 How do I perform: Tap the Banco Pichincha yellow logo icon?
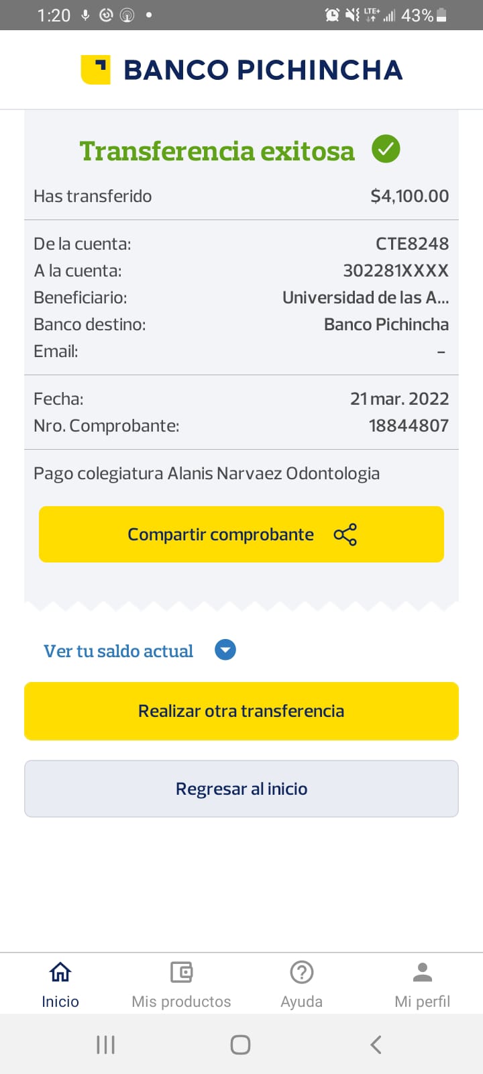[x=96, y=70]
